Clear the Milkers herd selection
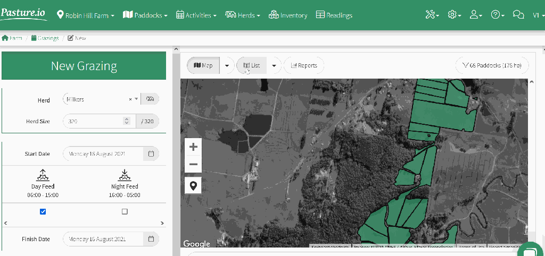 (130, 99)
